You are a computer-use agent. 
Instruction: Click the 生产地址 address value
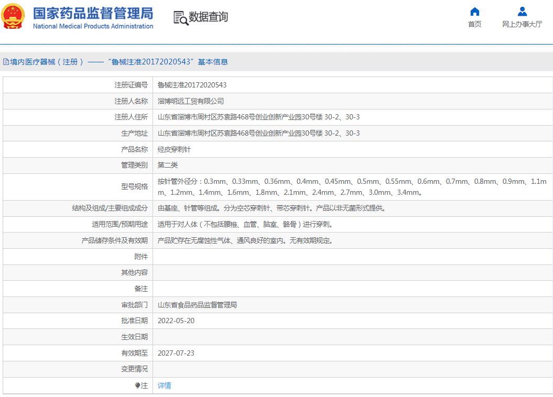click(x=258, y=133)
